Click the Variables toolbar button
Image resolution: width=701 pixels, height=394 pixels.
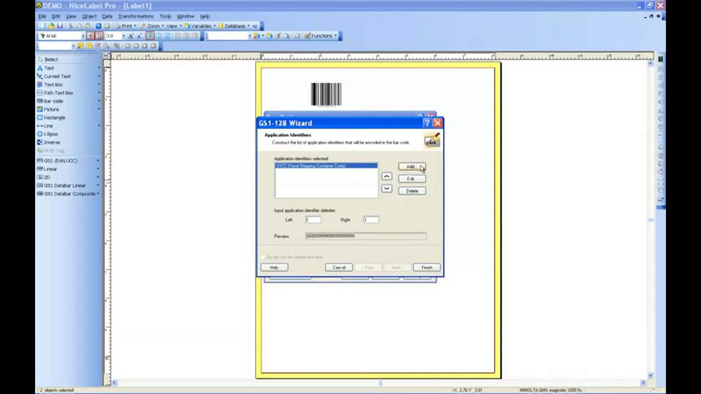tap(198, 26)
